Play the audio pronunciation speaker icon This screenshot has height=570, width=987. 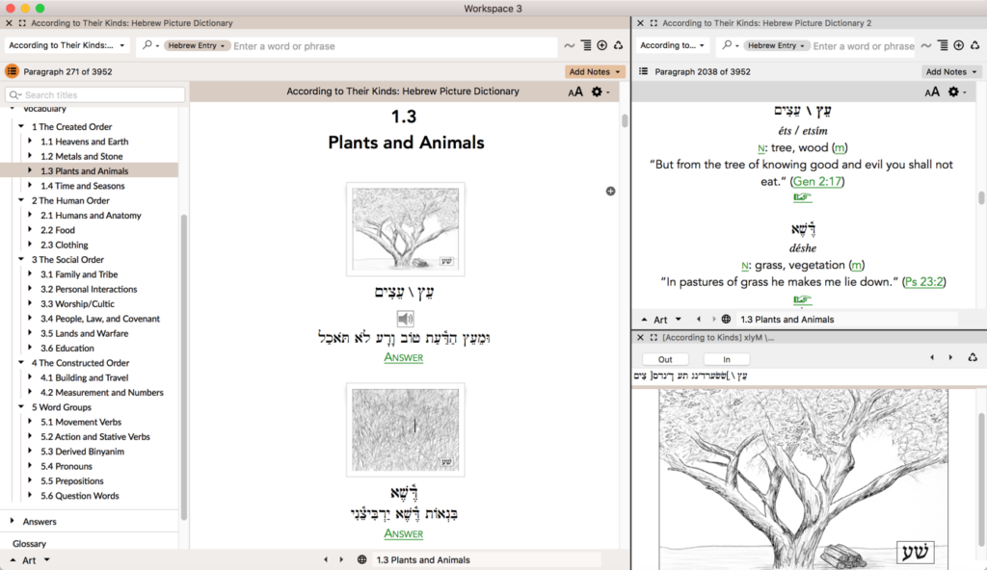[x=406, y=319]
